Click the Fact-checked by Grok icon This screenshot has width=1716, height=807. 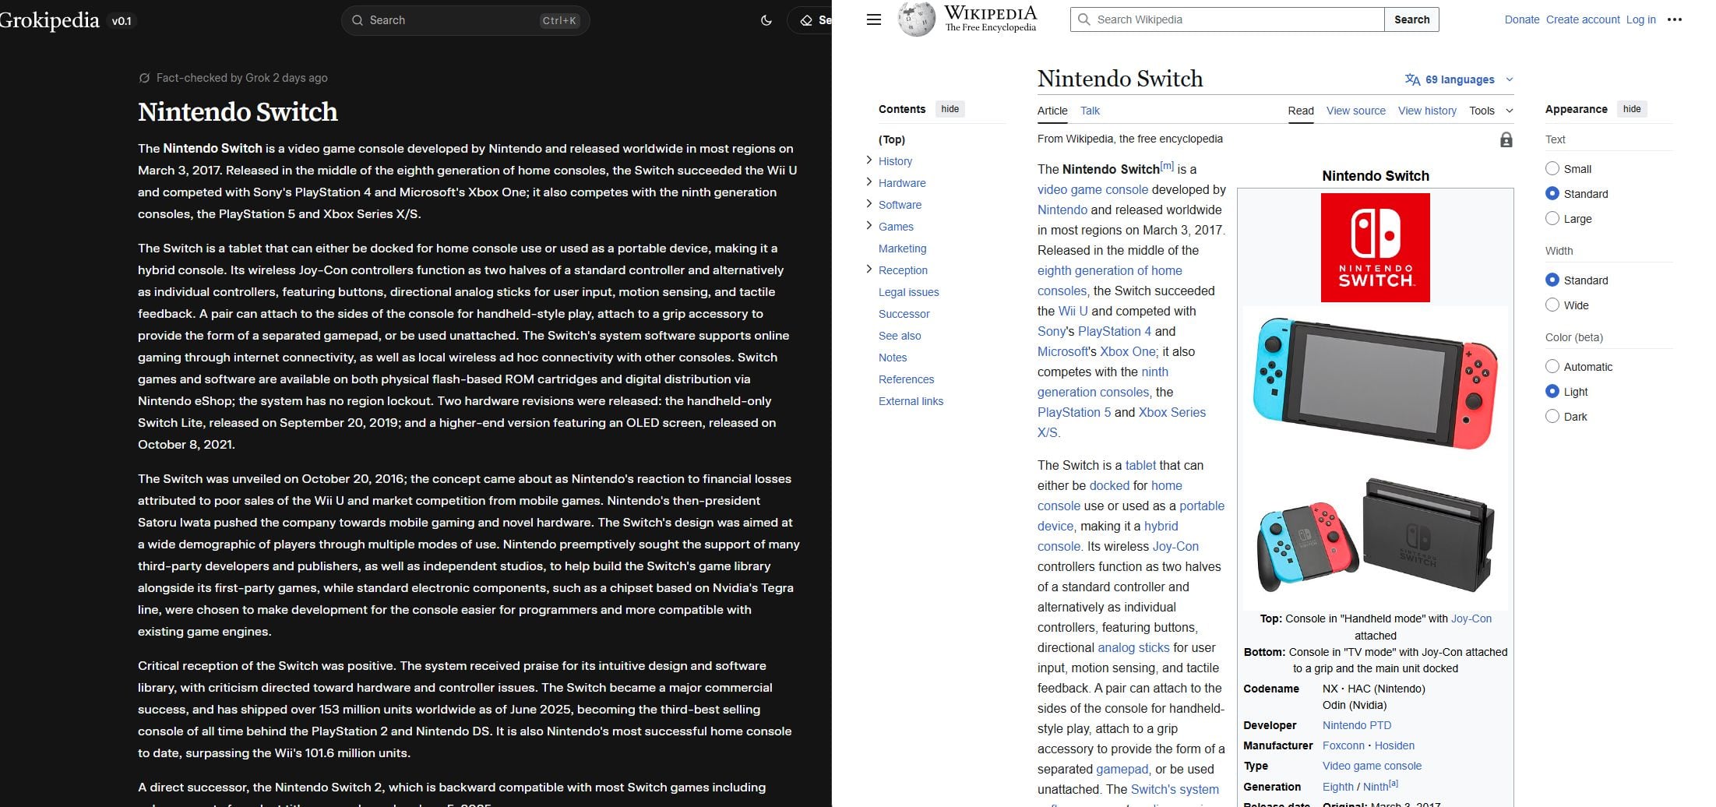[x=144, y=78]
